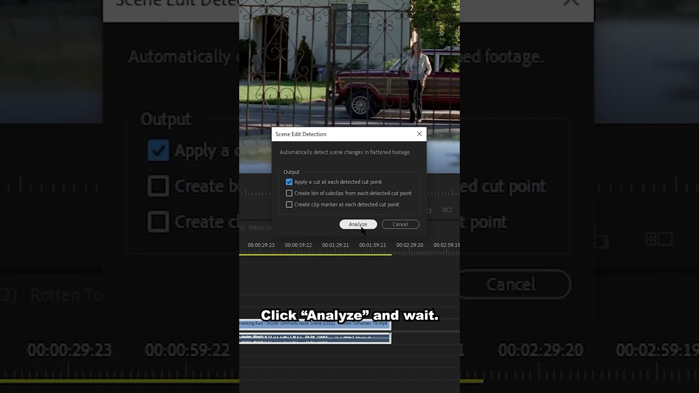Click the comparison view icon below the preview
The width and height of the screenshot is (699, 393).
(x=447, y=210)
